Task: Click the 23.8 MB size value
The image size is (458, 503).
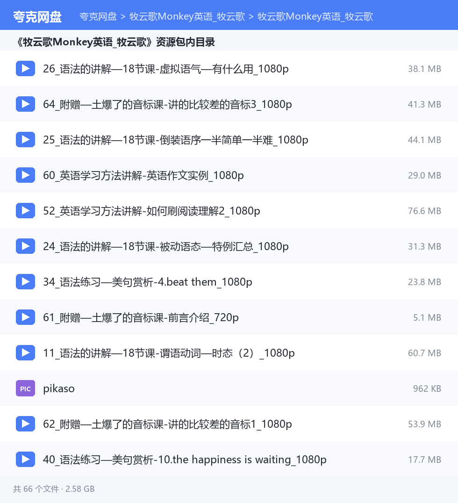Action: tap(424, 282)
